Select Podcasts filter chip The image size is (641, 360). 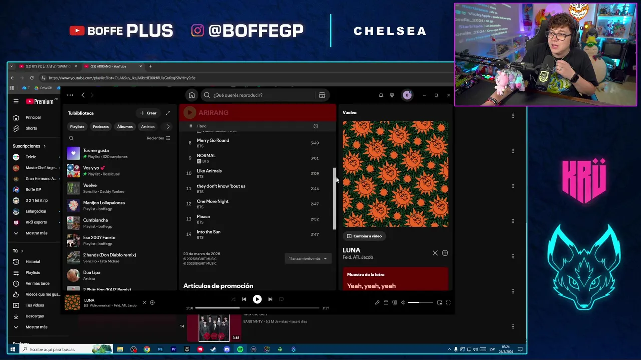click(101, 127)
